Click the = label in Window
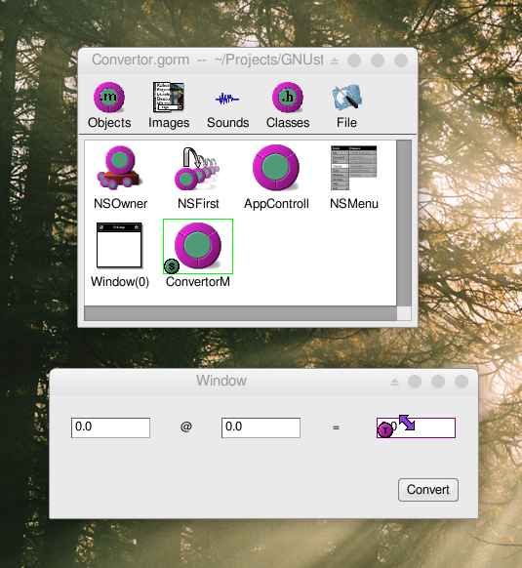Image resolution: width=522 pixels, height=568 pixels. pos(336,427)
